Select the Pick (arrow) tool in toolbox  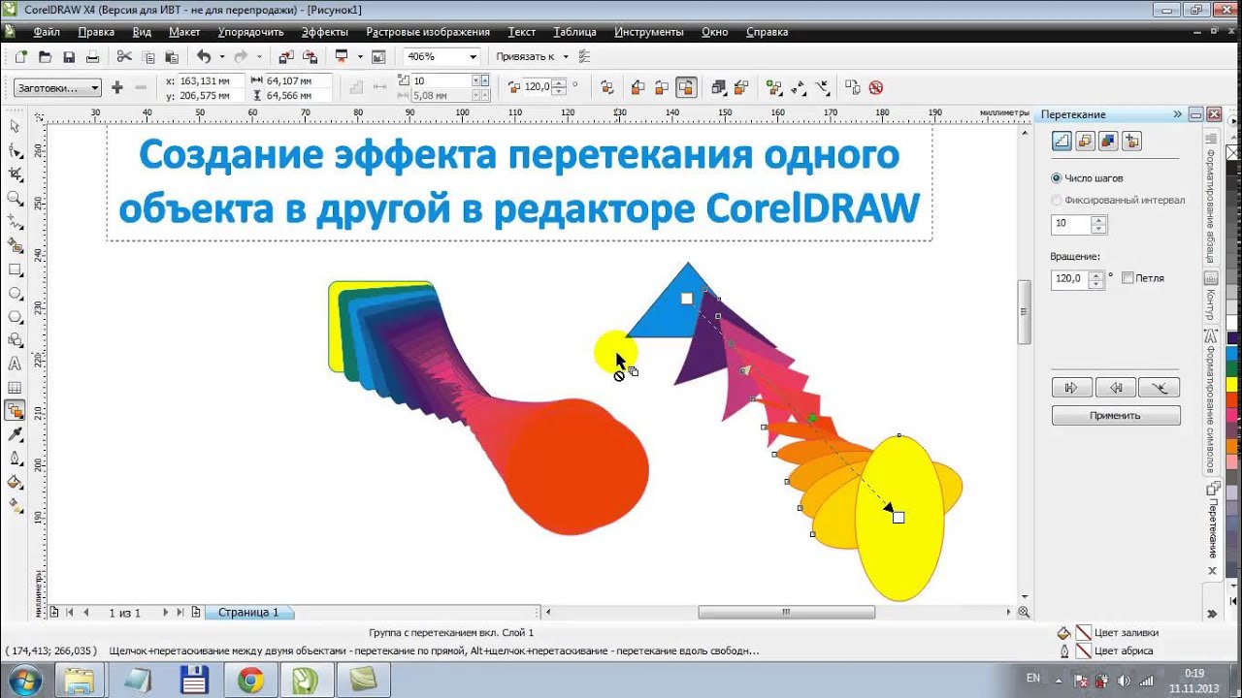pyautogui.click(x=15, y=127)
